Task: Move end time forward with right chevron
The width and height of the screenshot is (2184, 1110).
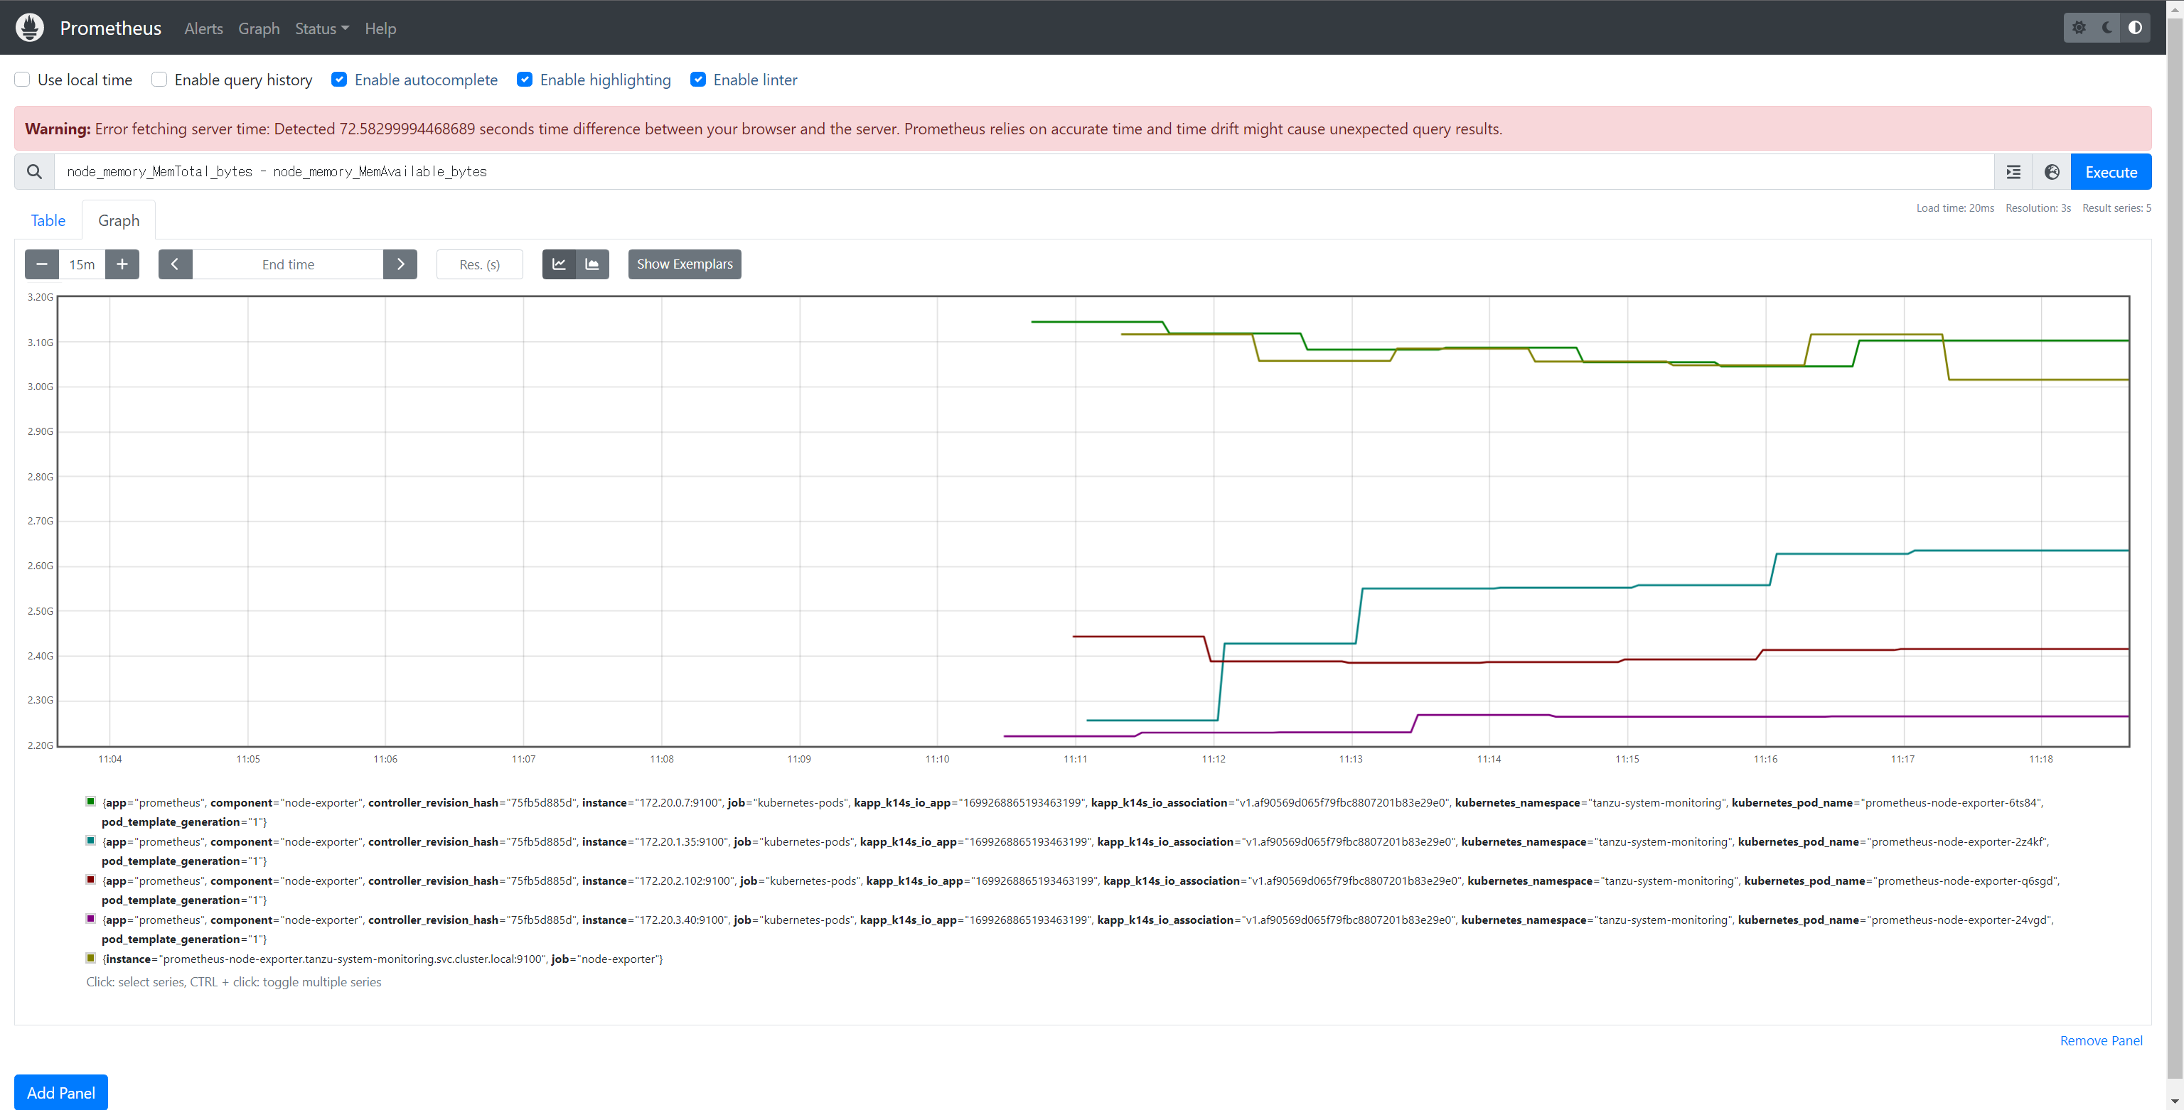Action: (x=400, y=264)
